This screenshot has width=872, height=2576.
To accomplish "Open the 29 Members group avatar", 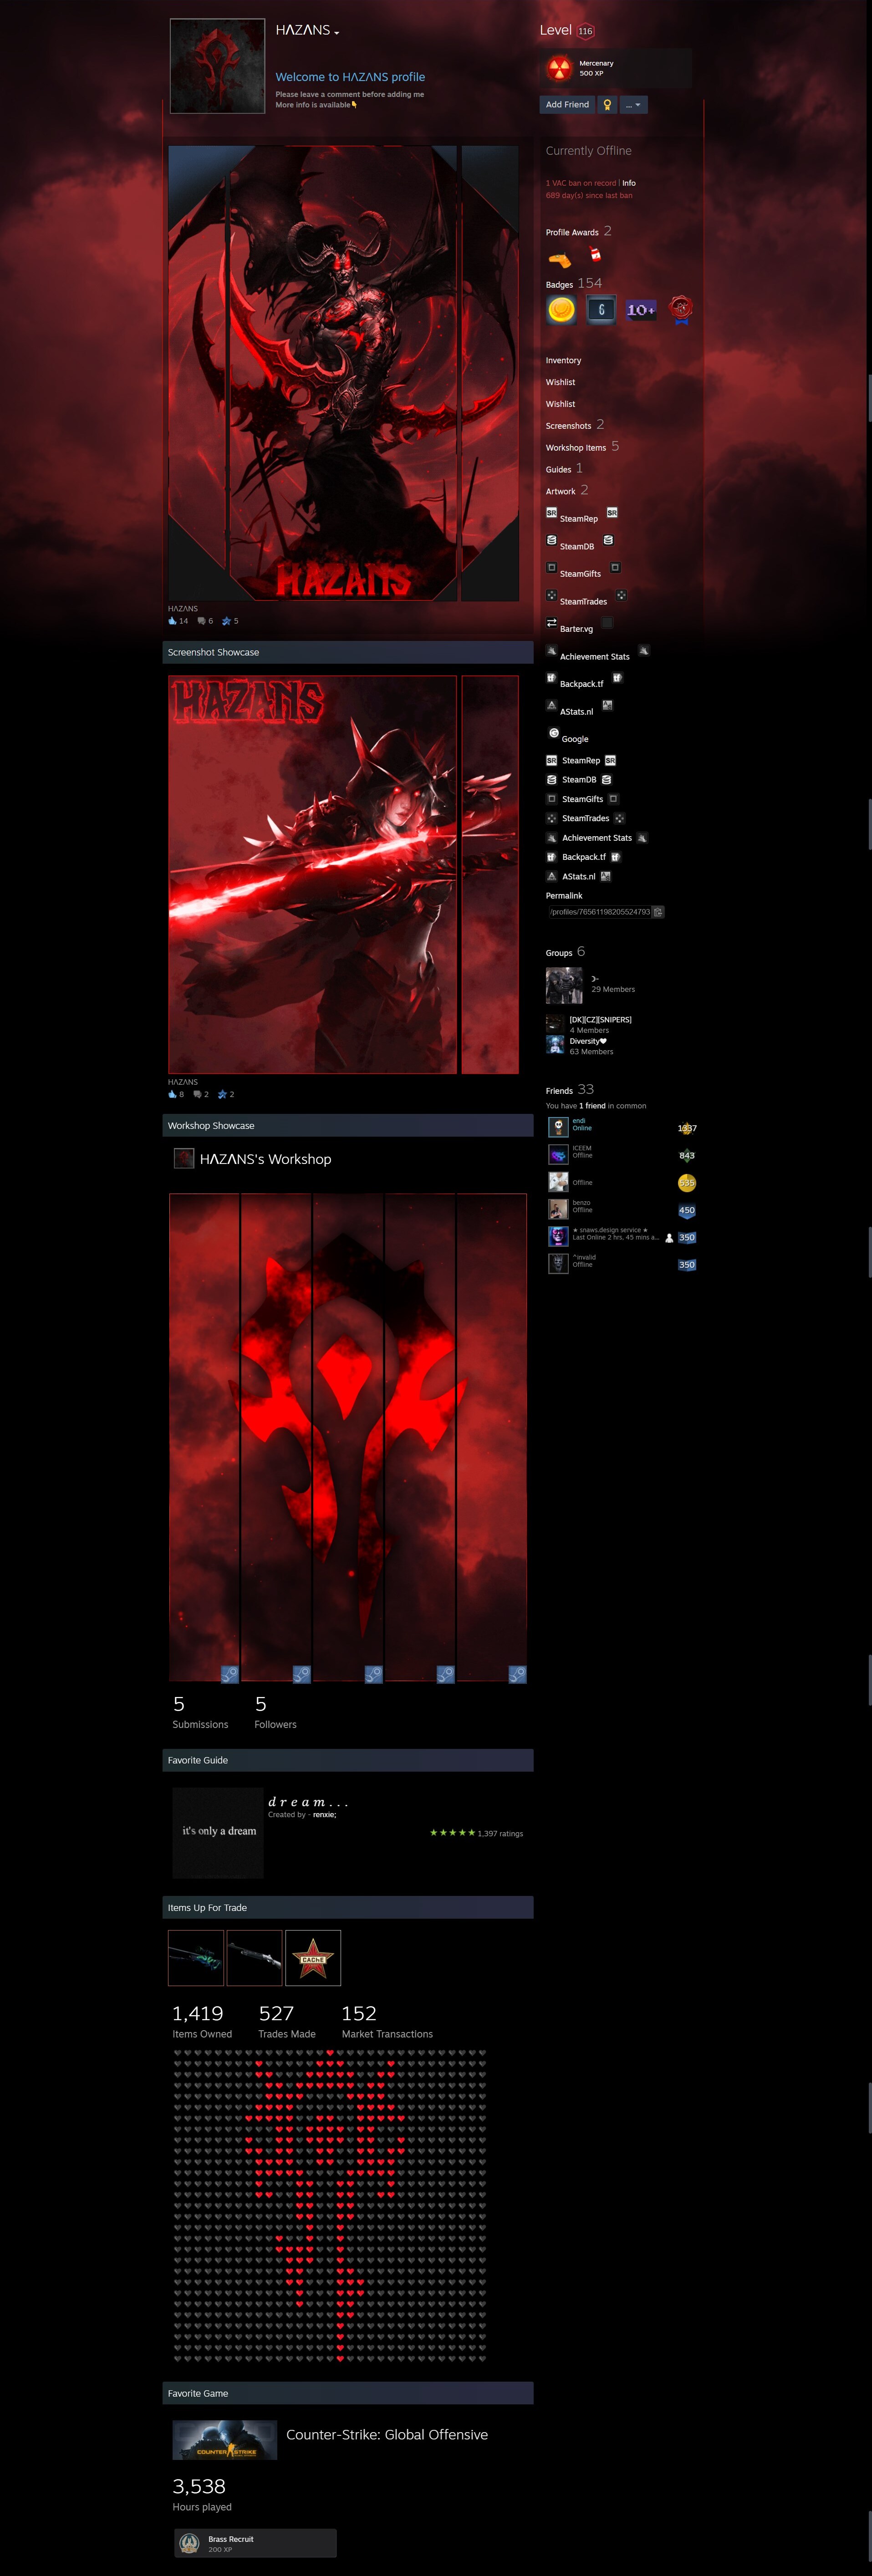I will point(564,985).
